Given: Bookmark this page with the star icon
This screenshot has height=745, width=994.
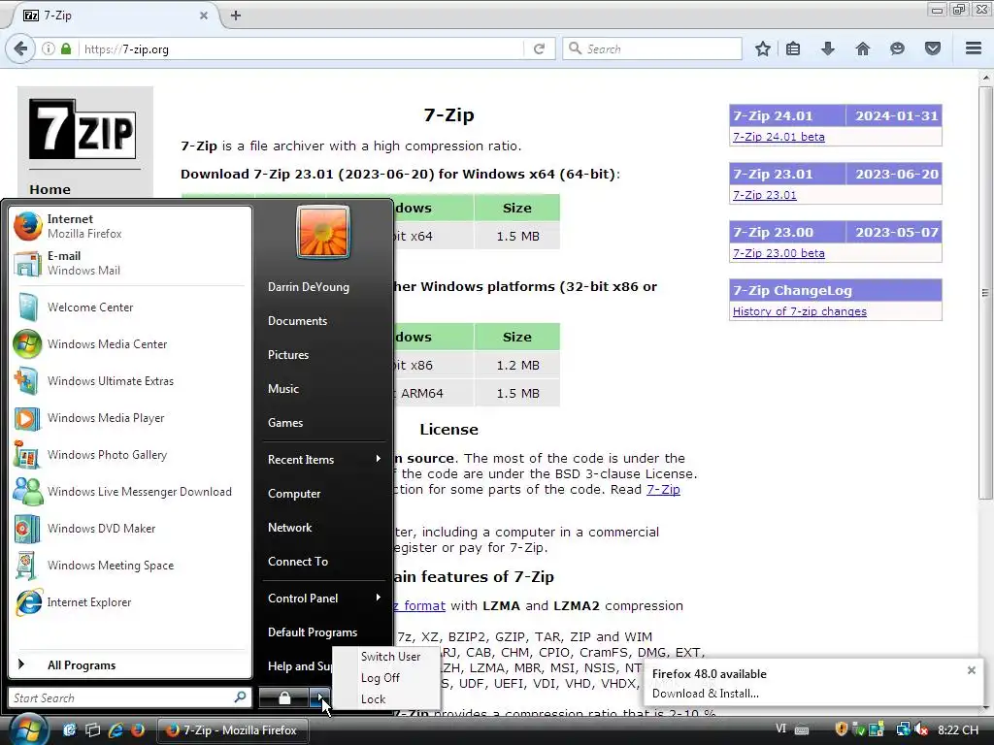Looking at the screenshot, I should click(x=763, y=49).
